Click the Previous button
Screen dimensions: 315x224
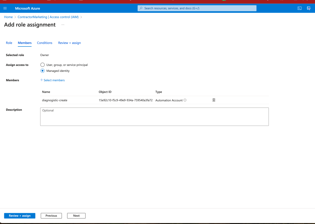pyautogui.click(x=51, y=216)
